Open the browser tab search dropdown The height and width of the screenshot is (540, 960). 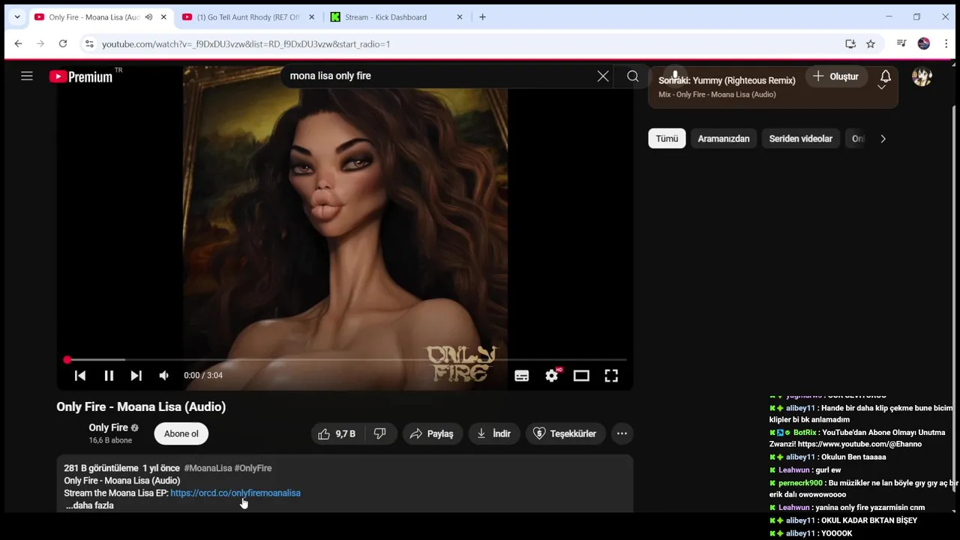16,17
